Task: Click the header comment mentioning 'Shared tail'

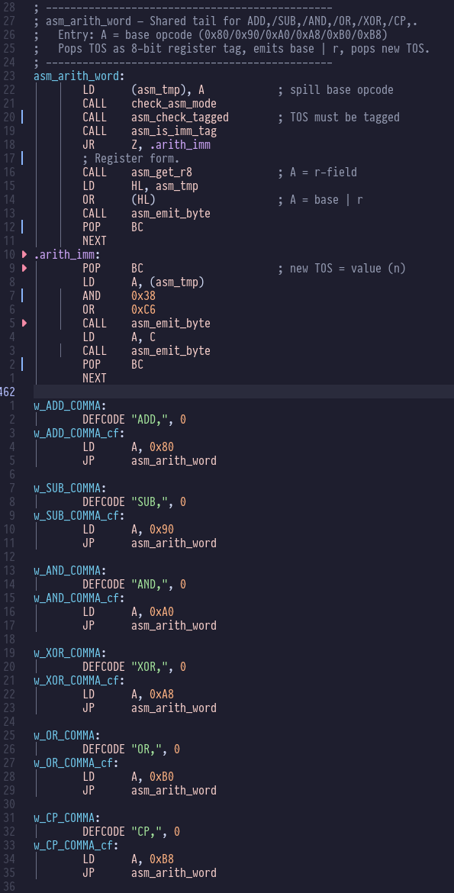Action: point(226,21)
